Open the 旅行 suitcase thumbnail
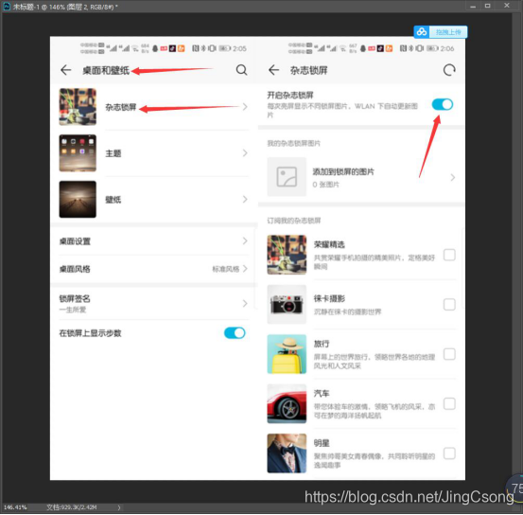 (287, 354)
